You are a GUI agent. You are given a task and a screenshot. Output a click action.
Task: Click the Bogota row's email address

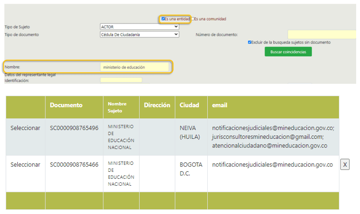click(272, 164)
